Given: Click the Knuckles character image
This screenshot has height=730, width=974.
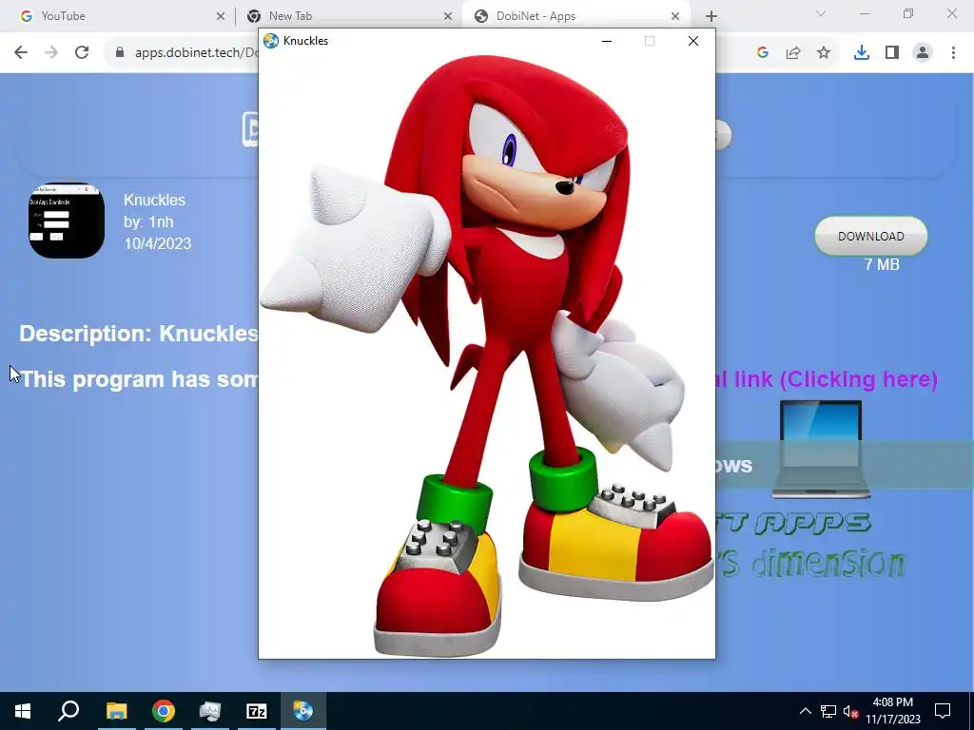Looking at the screenshot, I should [x=487, y=355].
